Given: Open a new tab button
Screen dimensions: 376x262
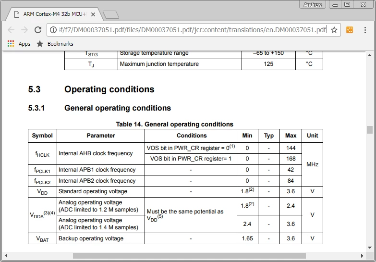Looking at the screenshot, I should click(x=110, y=14).
